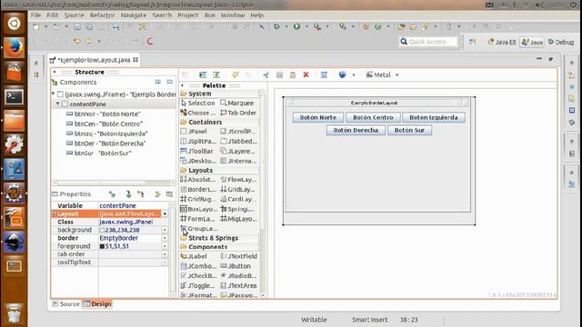Switch to the Source tab
Screen dimensions: 582x327
pos(65,304)
